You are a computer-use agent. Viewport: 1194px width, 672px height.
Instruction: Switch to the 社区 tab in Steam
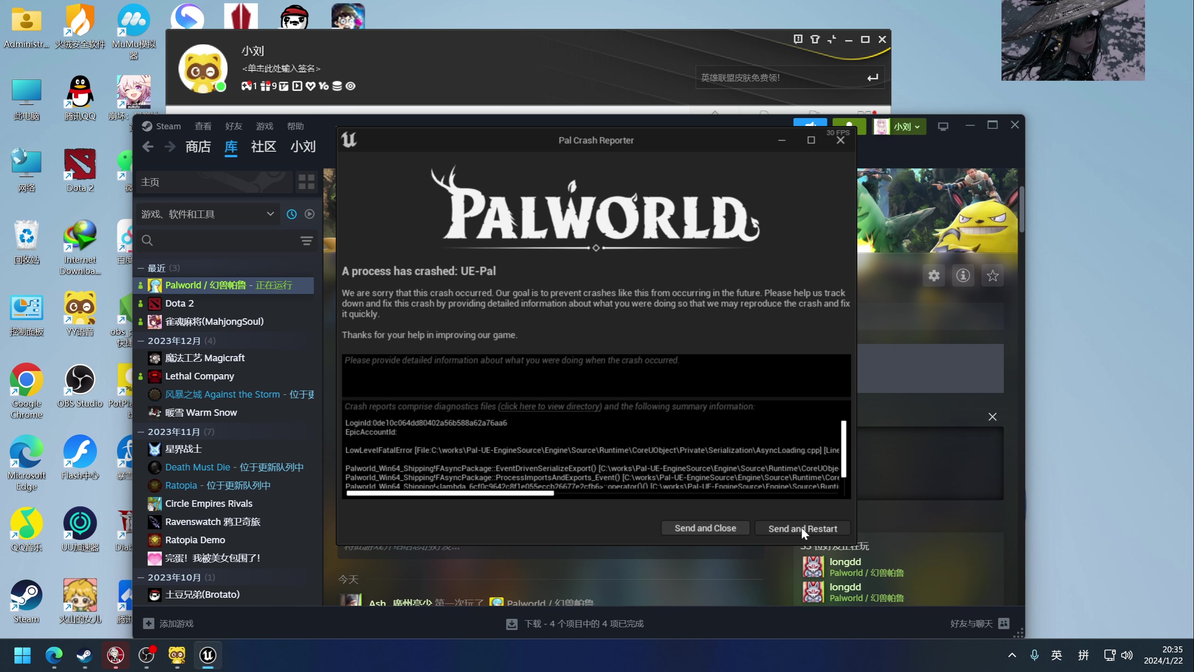(264, 147)
